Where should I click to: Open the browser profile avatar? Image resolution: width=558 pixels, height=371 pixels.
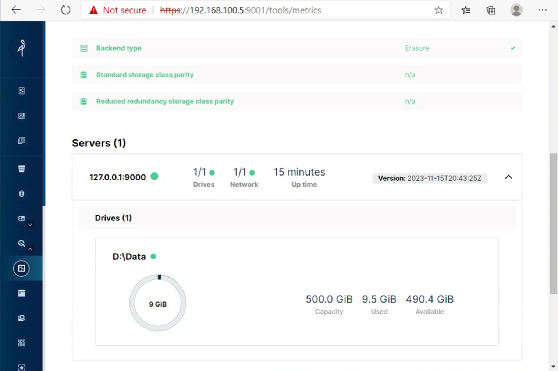[516, 10]
